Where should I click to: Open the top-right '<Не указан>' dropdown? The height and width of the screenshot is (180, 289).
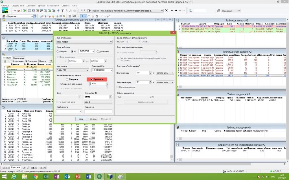coord(230,11)
